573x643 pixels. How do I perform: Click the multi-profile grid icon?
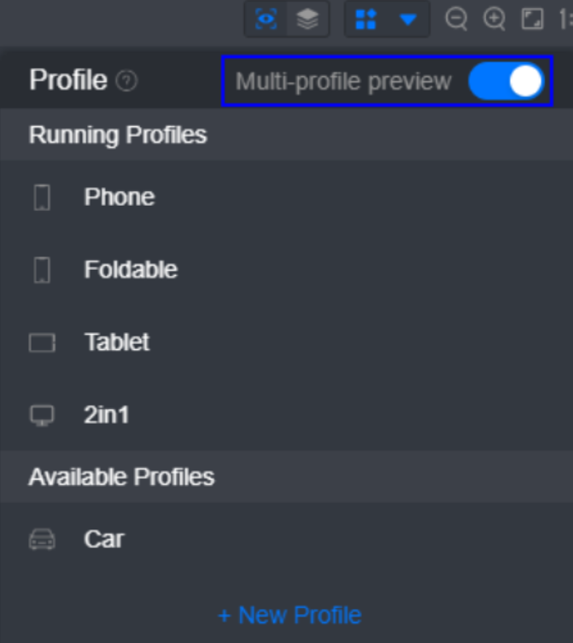[x=366, y=19]
